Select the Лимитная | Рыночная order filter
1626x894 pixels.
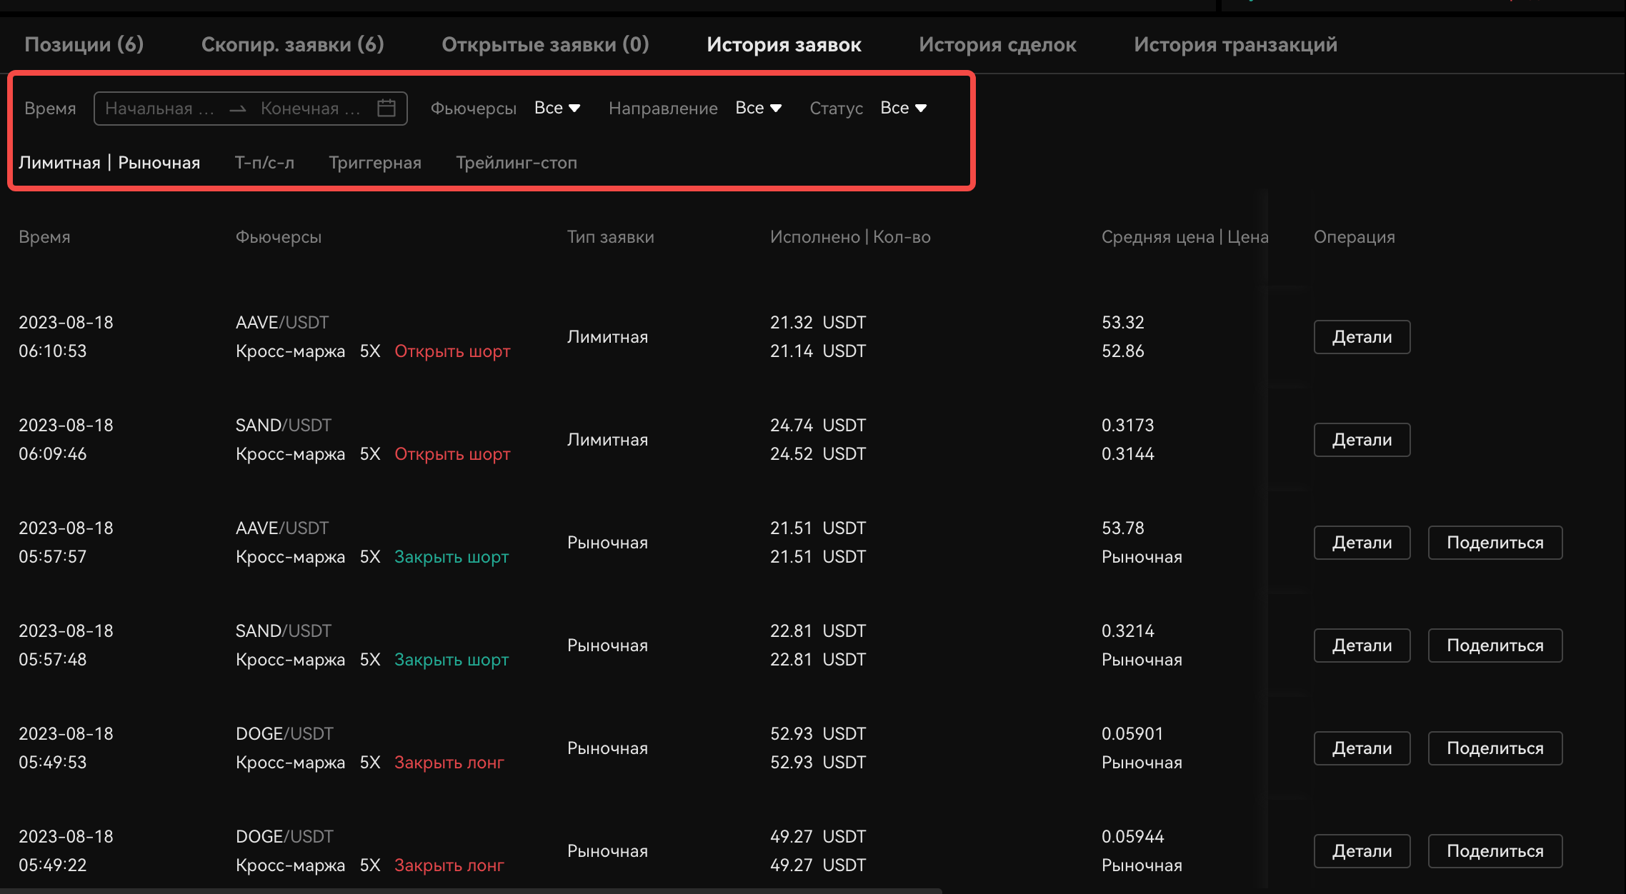109,163
